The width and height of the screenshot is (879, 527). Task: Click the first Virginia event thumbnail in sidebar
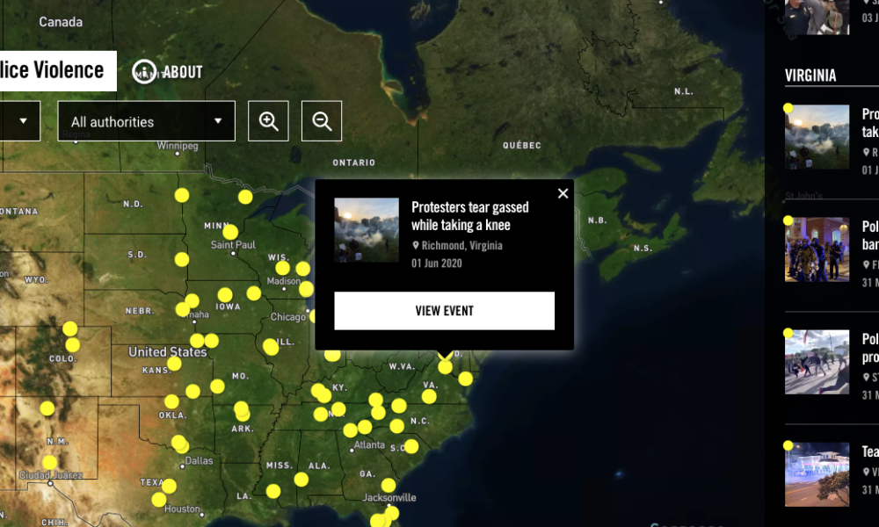[817, 136]
